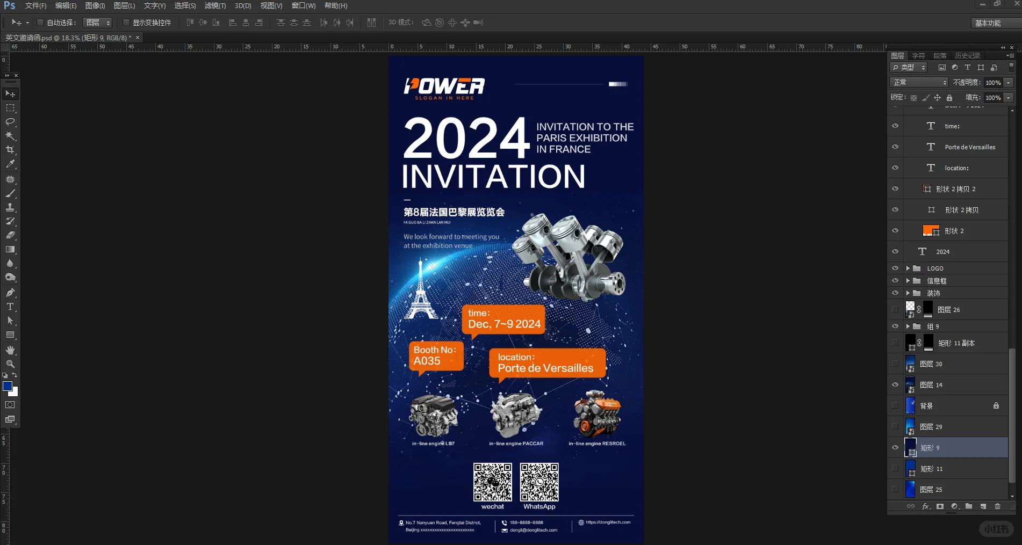The width and height of the screenshot is (1022, 545).
Task: Select the Lasso tool
Action: (x=10, y=122)
